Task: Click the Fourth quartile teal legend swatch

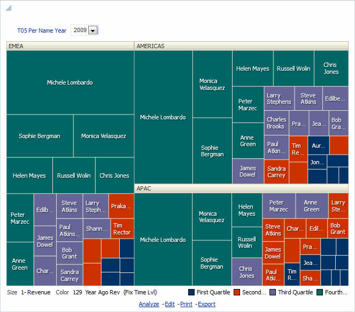Action: click(320, 292)
